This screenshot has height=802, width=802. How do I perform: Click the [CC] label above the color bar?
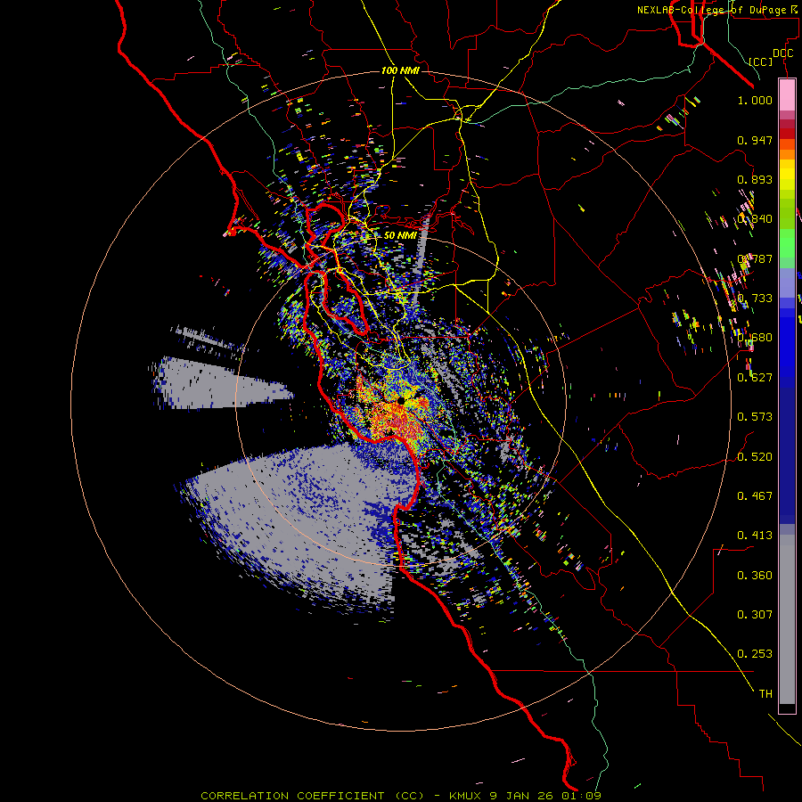tap(760, 61)
